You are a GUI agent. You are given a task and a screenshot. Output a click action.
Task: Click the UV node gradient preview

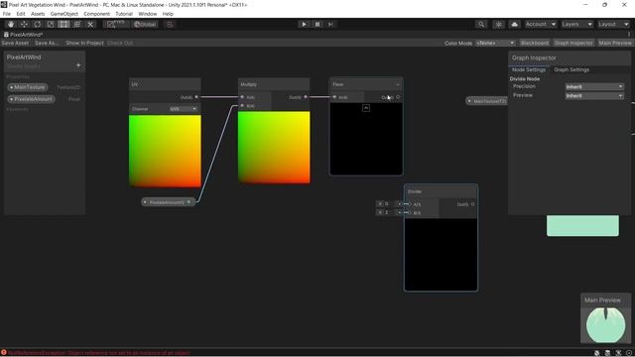tap(165, 151)
